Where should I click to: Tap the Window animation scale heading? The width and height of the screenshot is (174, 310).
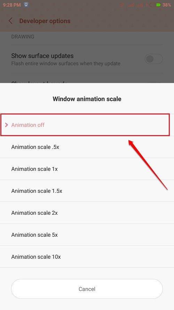pyautogui.click(x=87, y=99)
